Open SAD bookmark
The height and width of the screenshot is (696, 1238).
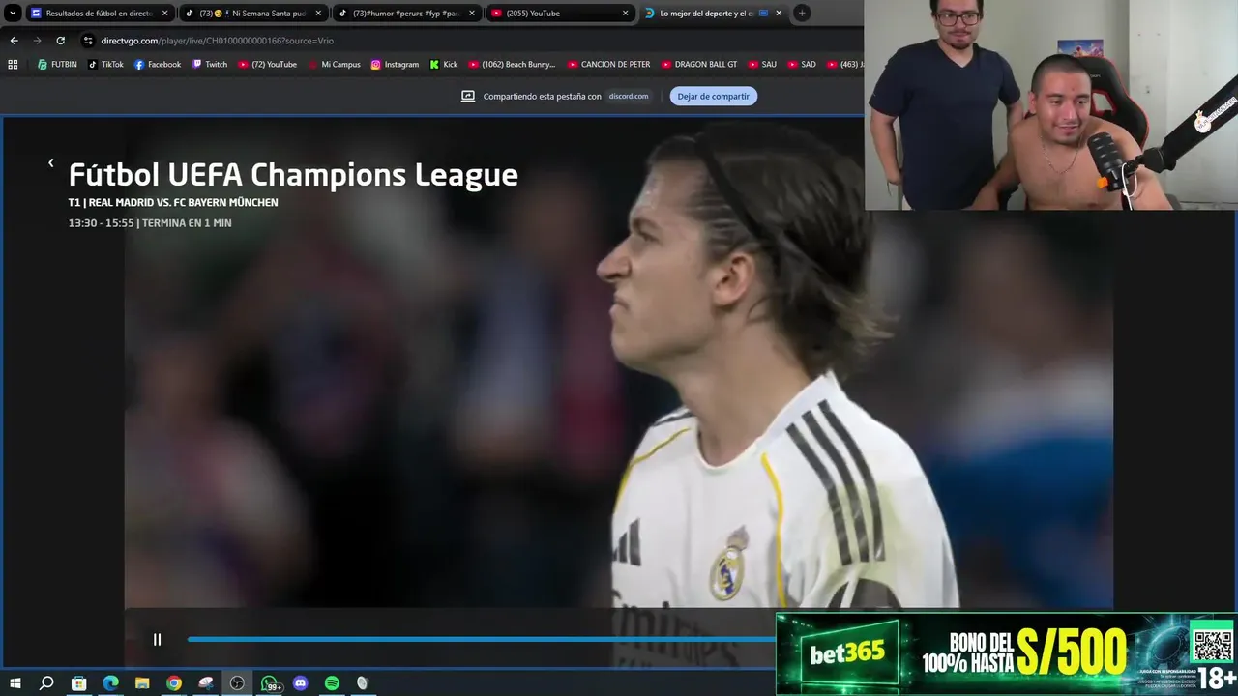pos(802,65)
